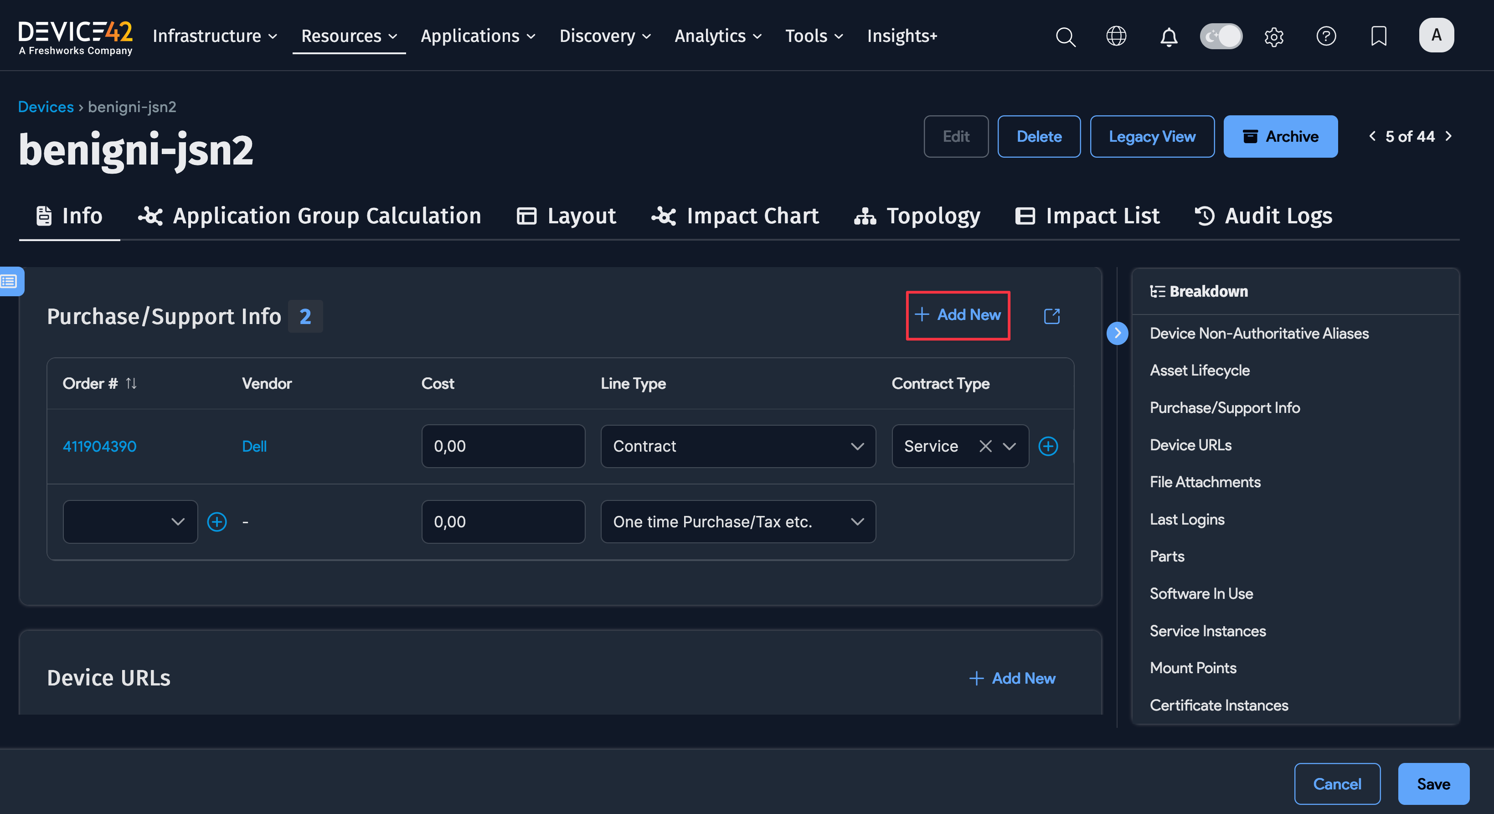Open order 411904390 link
Screen dimensions: 1494x814
tap(100, 447)
